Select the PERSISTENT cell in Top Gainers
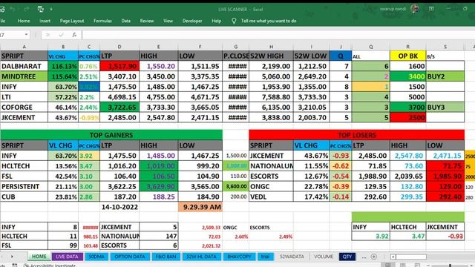The height and width of the screenshot is (267, 475). click(24, 186)
